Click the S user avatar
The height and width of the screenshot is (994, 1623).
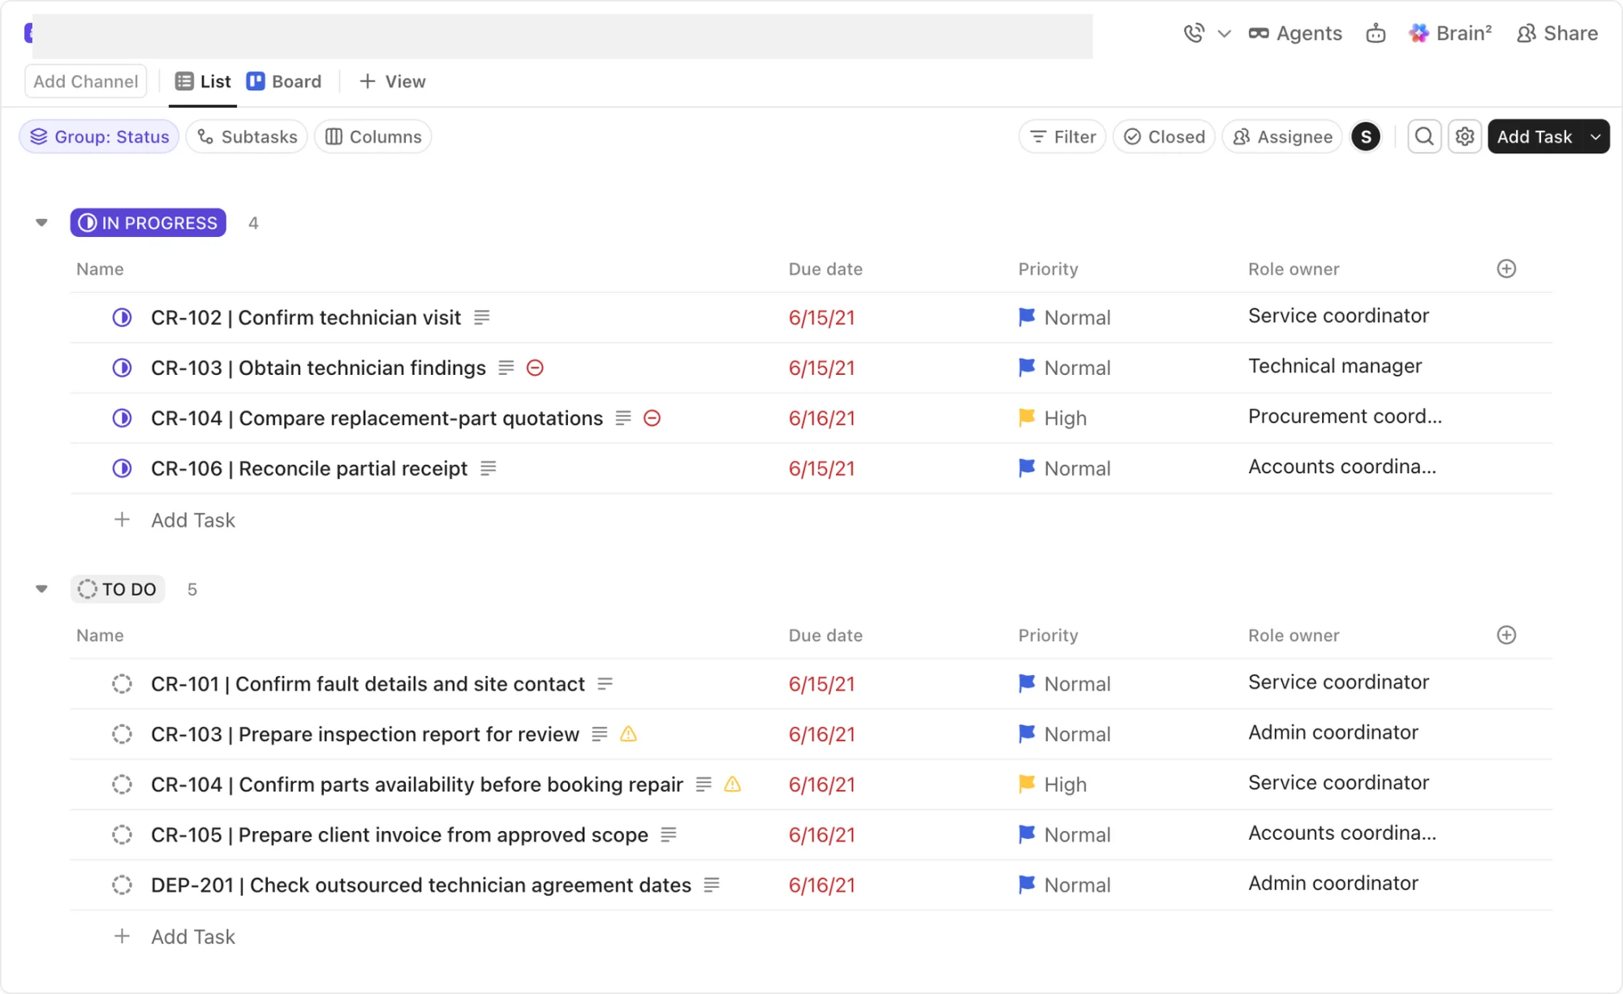point(1366,136)
